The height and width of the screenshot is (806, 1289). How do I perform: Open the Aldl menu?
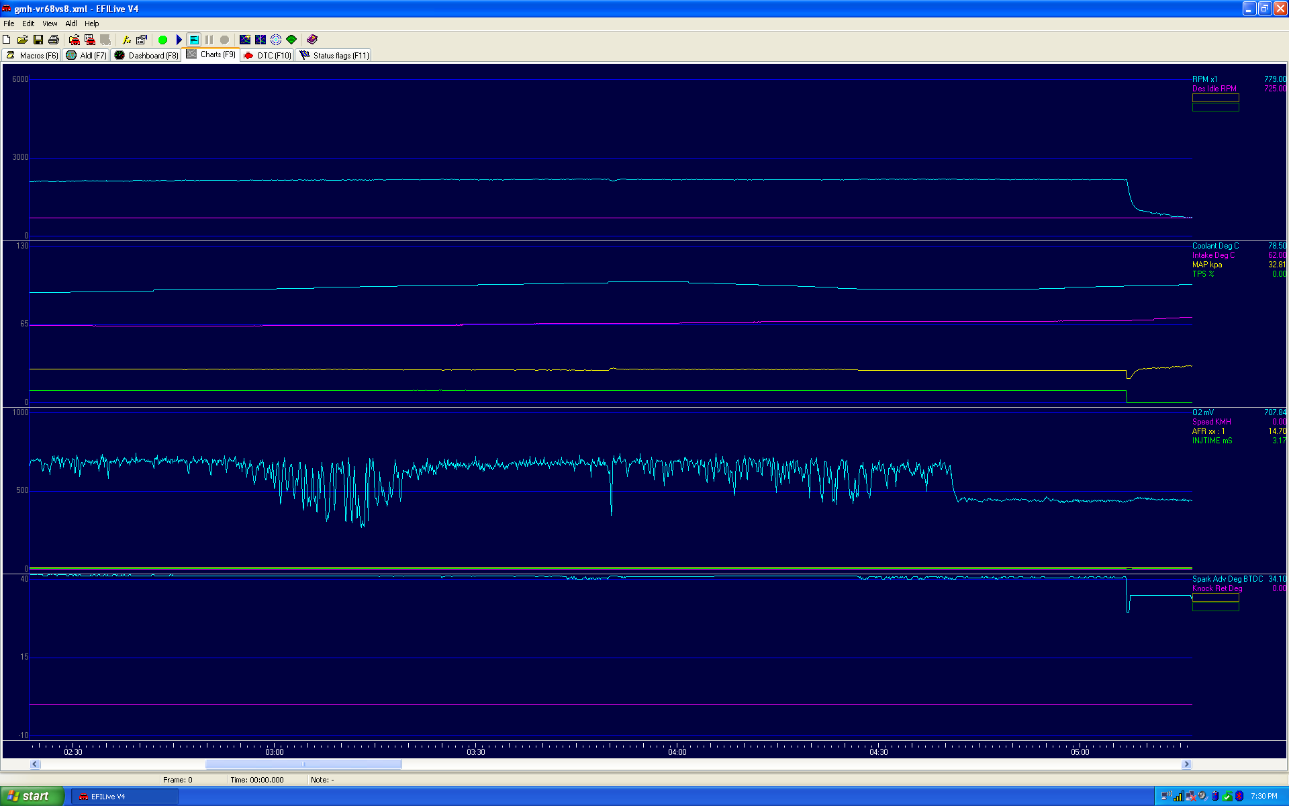point(70,24)
